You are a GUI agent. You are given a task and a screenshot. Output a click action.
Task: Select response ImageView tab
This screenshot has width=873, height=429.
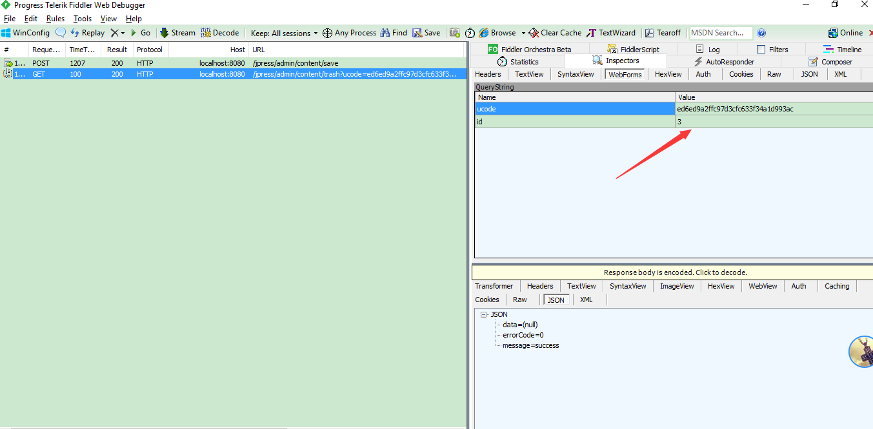click(x=677, y=287)
